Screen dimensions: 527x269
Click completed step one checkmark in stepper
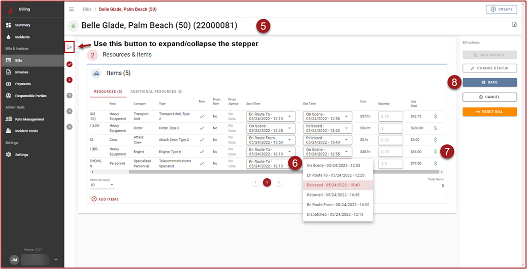pos(70,64)
